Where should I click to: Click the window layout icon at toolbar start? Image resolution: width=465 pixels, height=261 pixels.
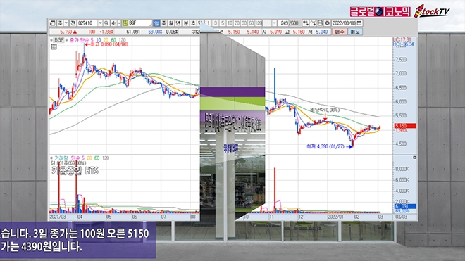click(53, 23)
